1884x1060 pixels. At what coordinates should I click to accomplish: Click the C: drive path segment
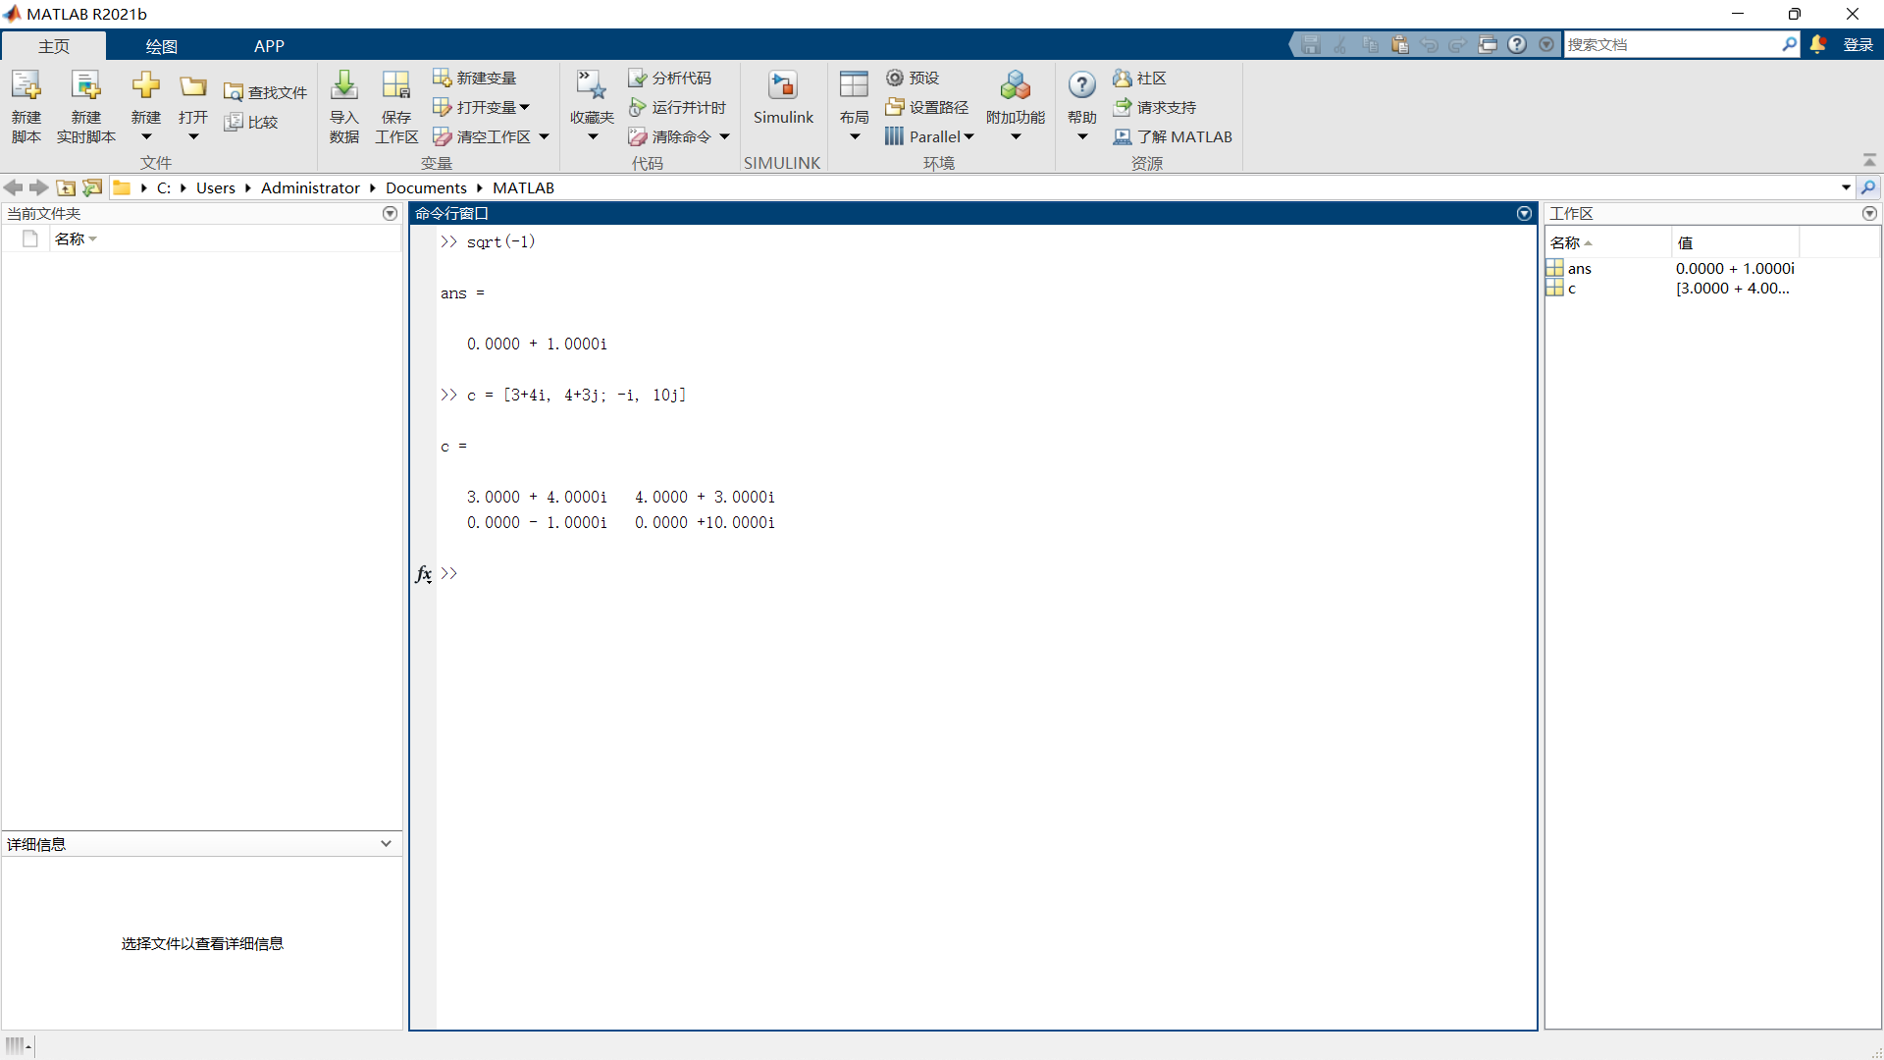pos(164,187)
